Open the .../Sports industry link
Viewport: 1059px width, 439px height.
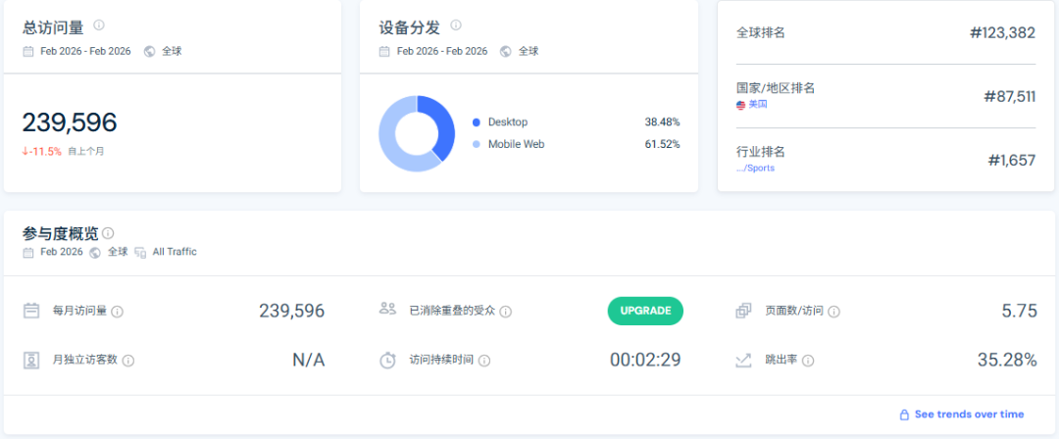pos(755,169)
